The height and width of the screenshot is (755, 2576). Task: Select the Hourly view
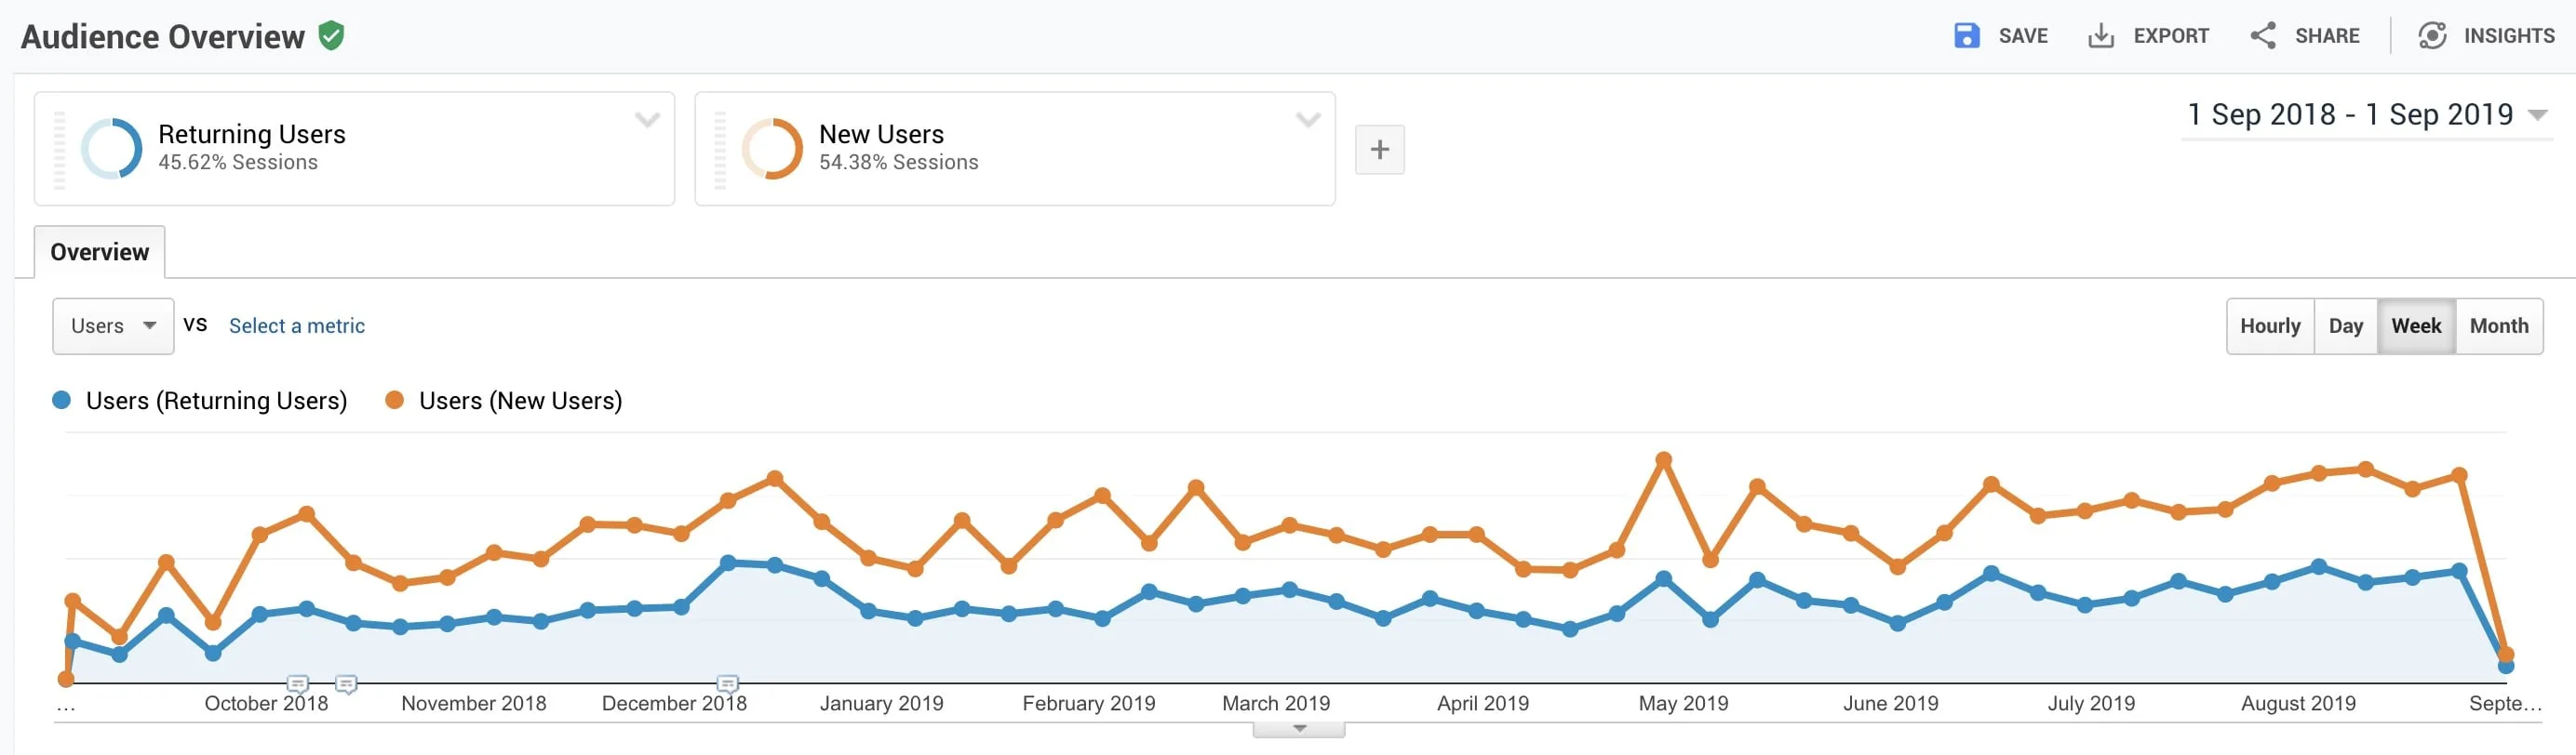[x=2270, y=326]
